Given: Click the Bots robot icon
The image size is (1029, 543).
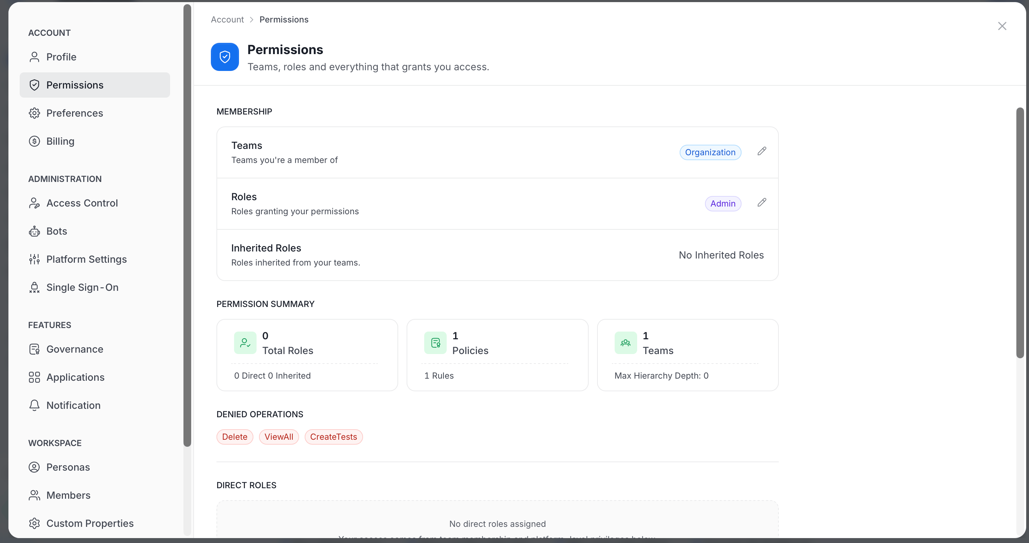Looking at the screenshot, I should click(x=34, y=231).
